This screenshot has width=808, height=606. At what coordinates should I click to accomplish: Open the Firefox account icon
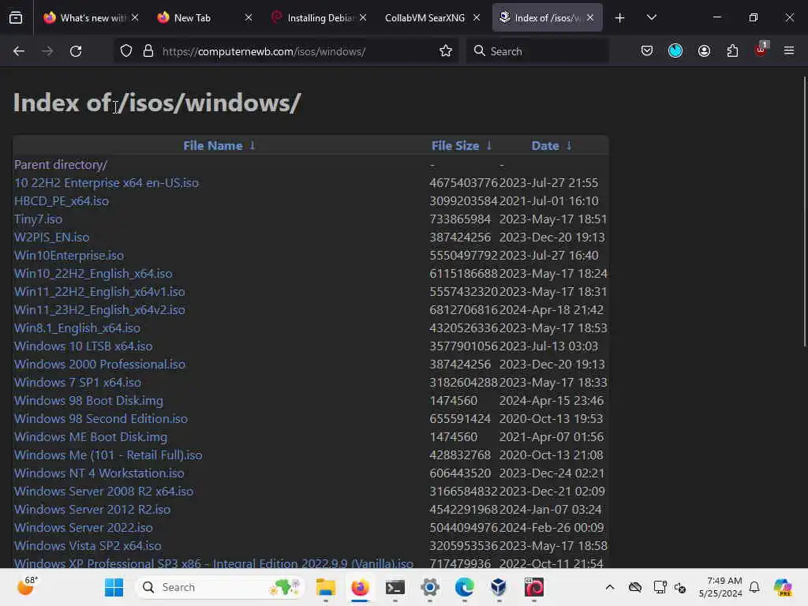point(704,51)
